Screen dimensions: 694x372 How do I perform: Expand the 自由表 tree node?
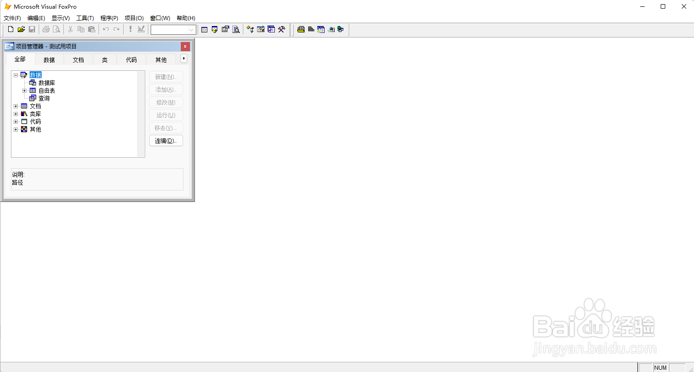pos(25,90)
